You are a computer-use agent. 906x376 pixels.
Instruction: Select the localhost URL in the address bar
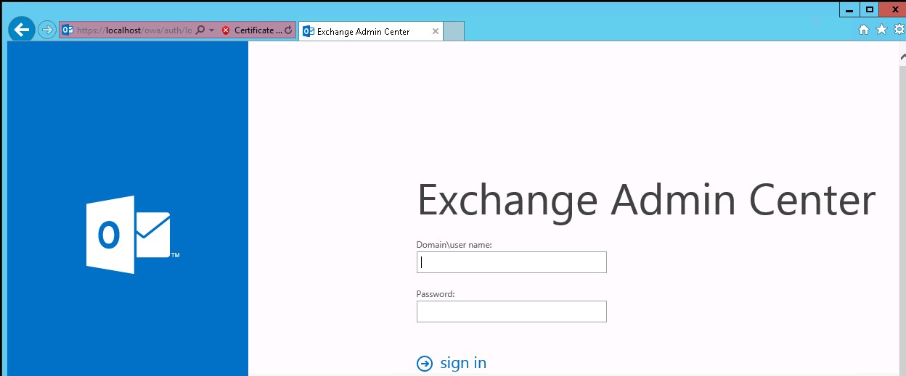click(x=134, y=30)
